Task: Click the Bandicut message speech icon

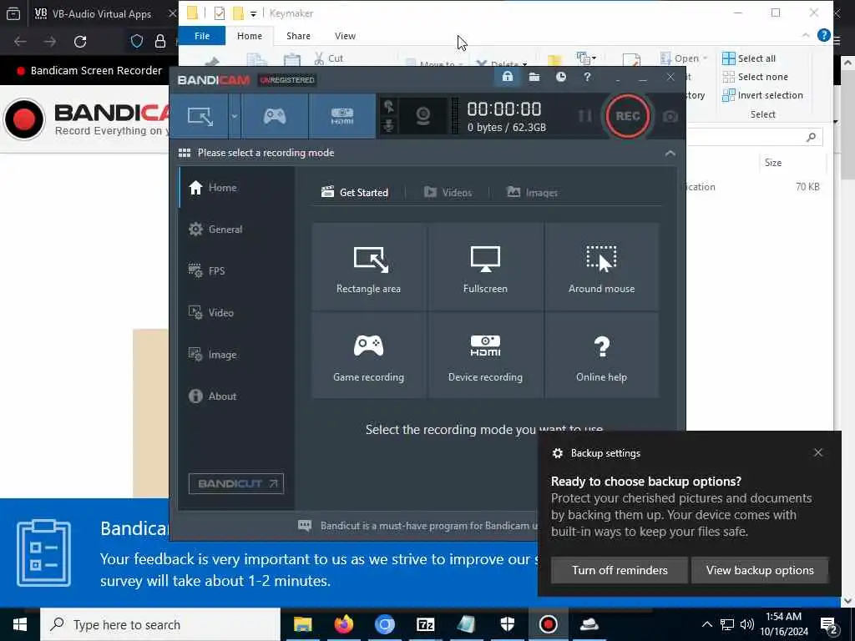Action: [305, 526]
